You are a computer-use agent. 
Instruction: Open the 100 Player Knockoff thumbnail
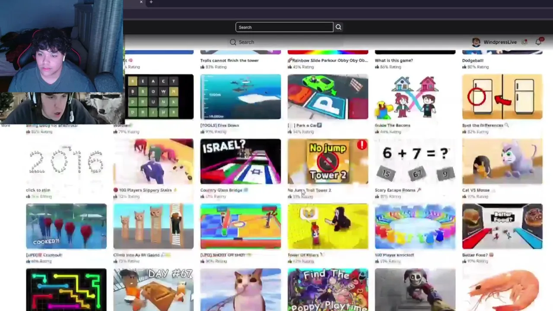click(x=415, y=226)
